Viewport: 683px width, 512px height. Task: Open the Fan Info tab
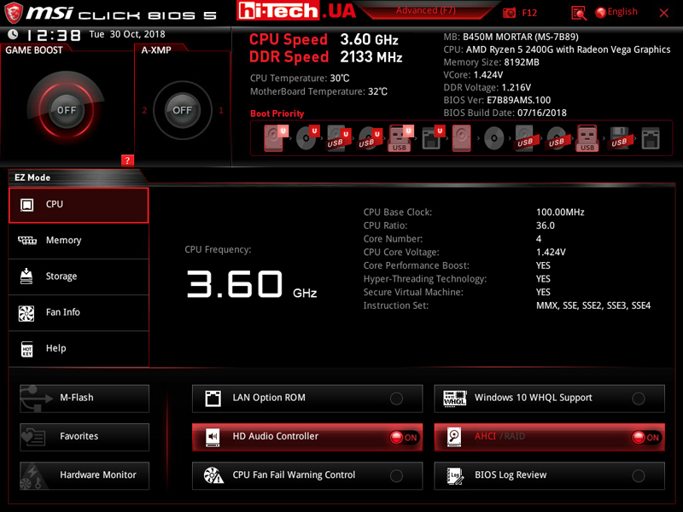79,312
